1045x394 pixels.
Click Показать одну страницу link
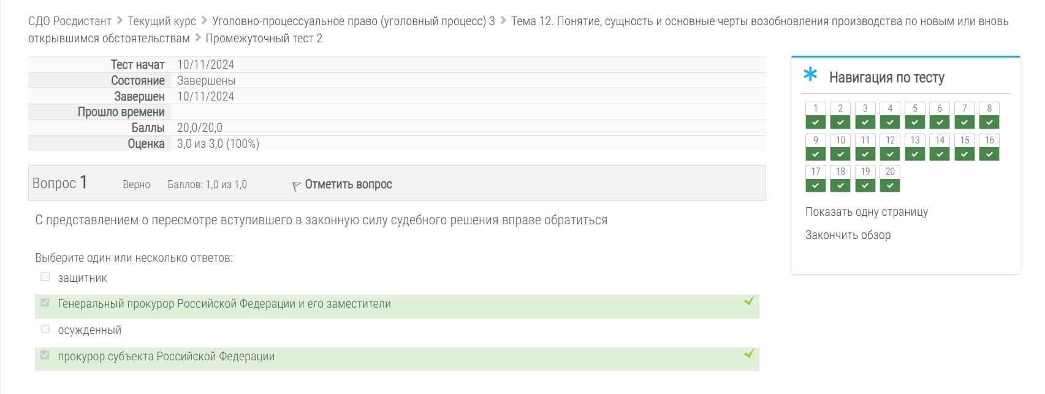pos(867,212)
